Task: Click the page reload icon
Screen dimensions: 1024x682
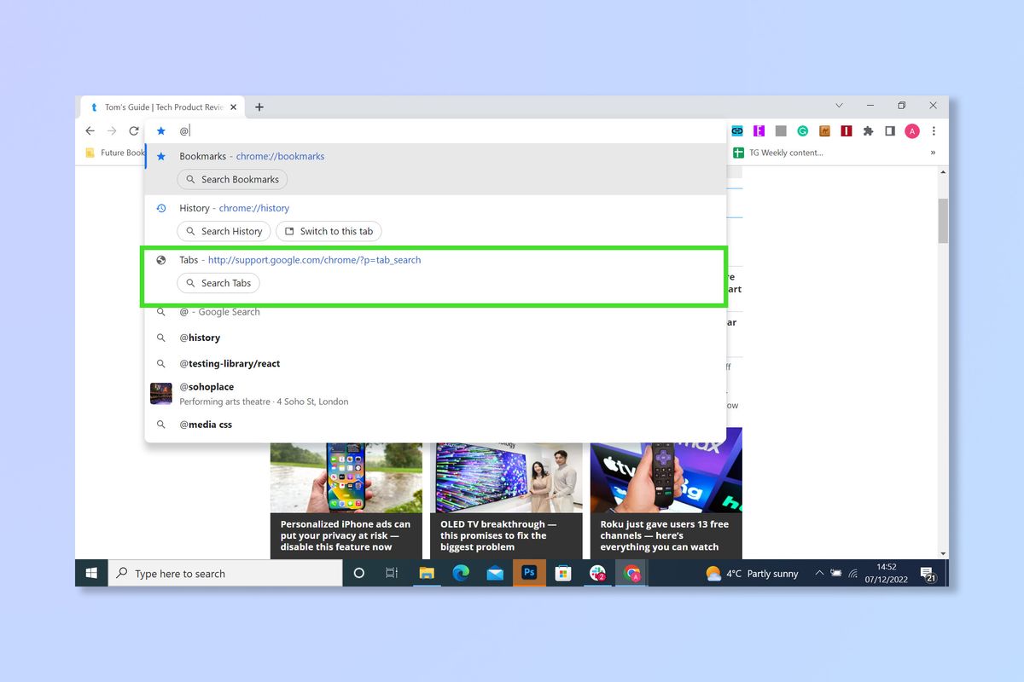Action: click(x=134, y=130)
